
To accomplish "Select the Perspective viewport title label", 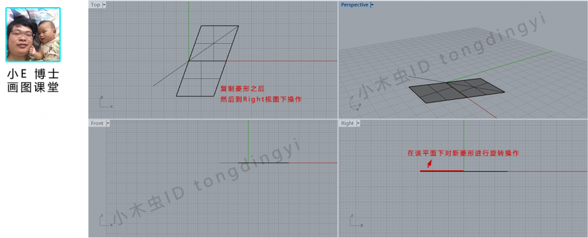I will click(x=354, y=5).
